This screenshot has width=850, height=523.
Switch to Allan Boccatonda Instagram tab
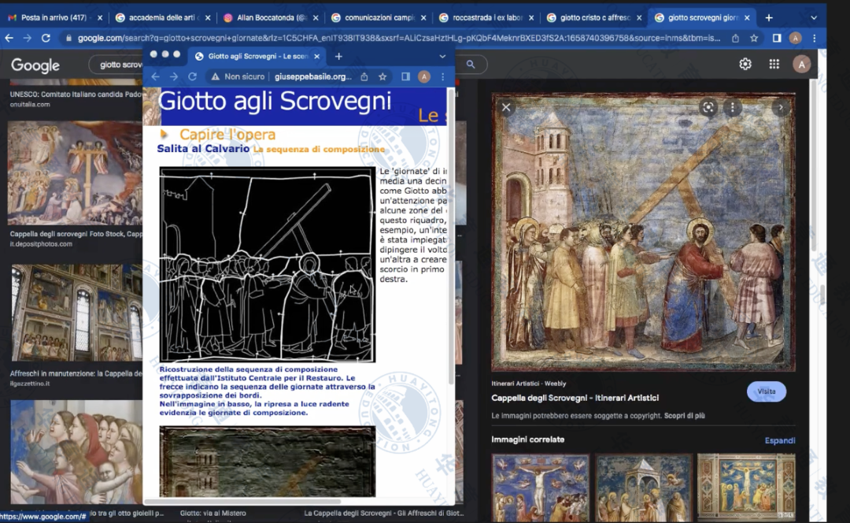coord(272,17)
